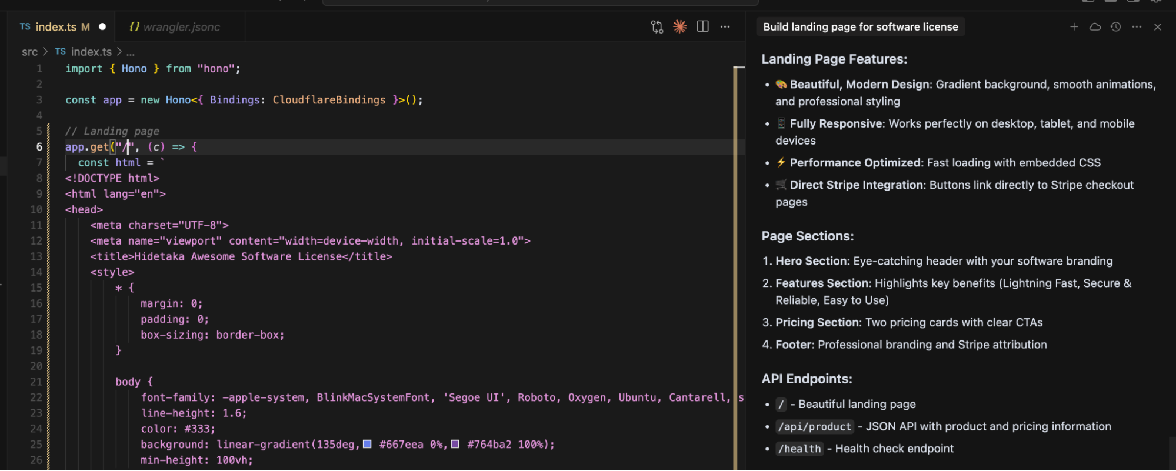
Task: Start a new chat with plus icon
Action: point(1074,27)
